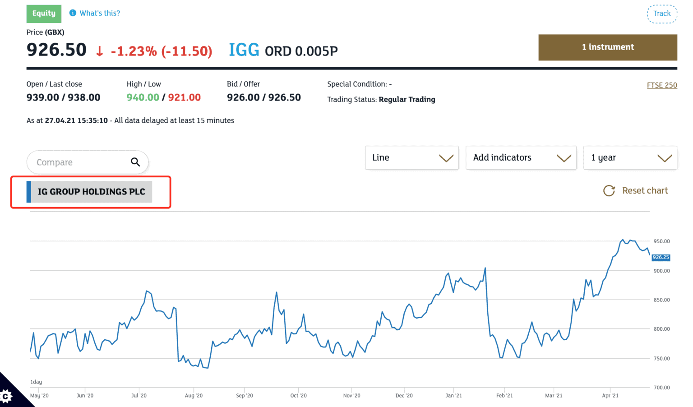693x407 pixels.
Task: Click the green Equity badge
Action: (44, 14)
